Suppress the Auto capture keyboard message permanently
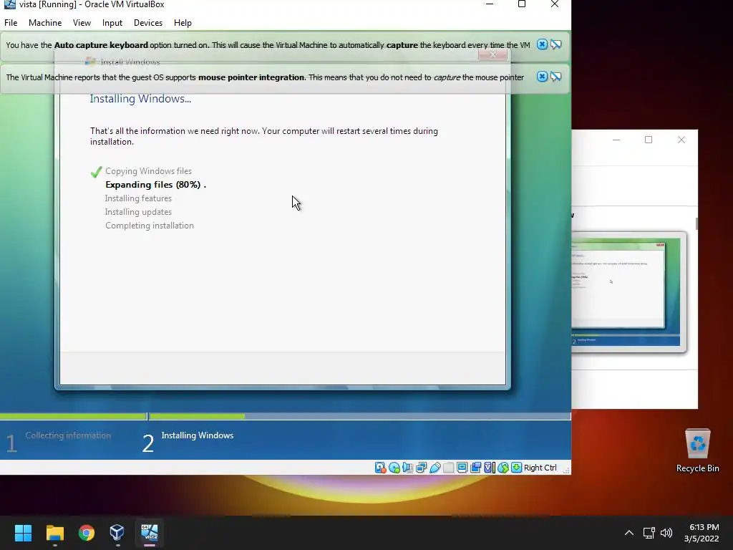Viewport: 733px width, 550px height. pos(555,44)
